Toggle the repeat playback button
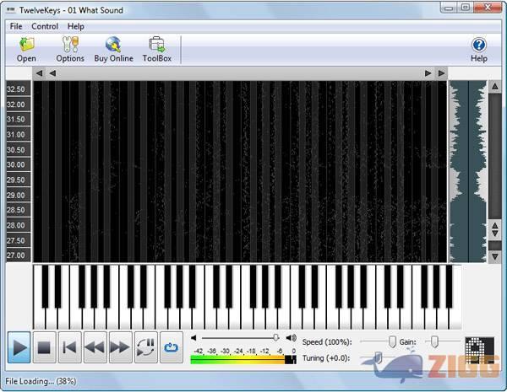The width and height of the screenshot is (507, 392). [145, 347]
